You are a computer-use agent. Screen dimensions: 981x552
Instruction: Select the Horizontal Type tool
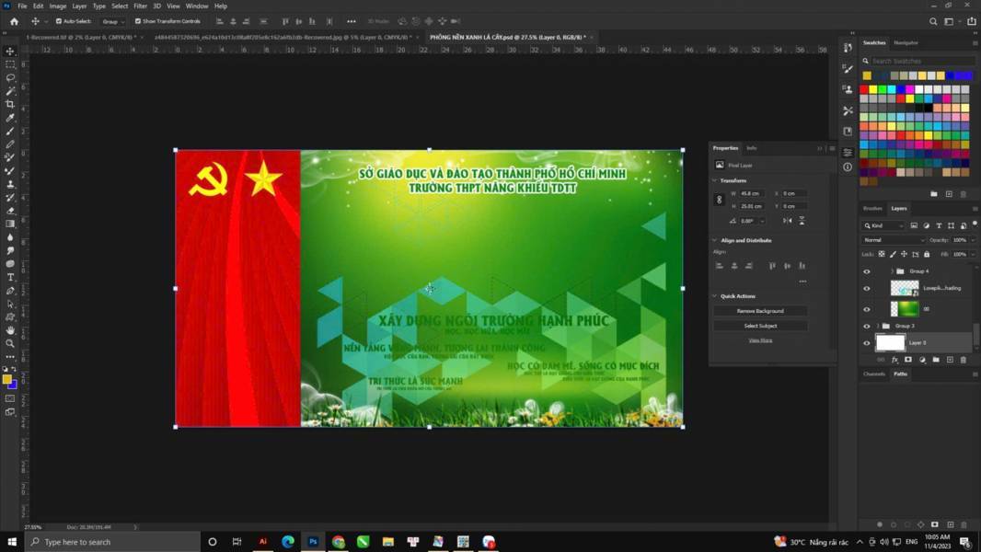point(10,277)
